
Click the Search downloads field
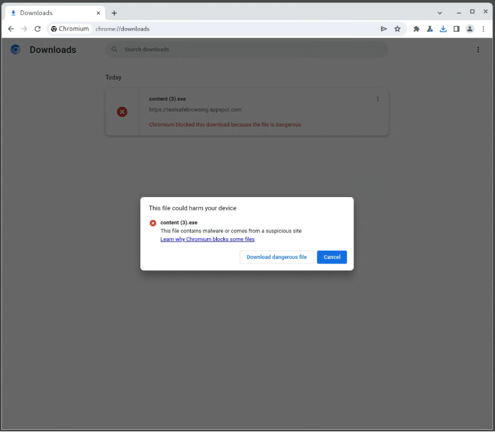click(x=247, y=50)
